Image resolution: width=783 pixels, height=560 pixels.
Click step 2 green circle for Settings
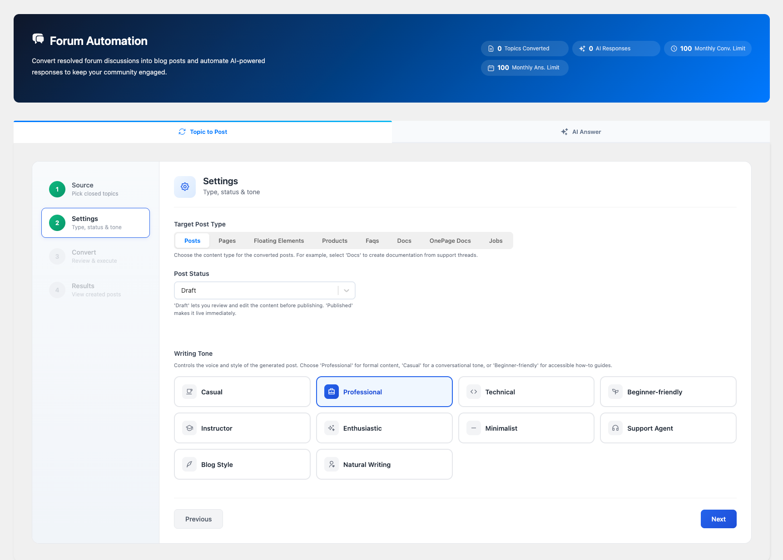tap(57, 223)
